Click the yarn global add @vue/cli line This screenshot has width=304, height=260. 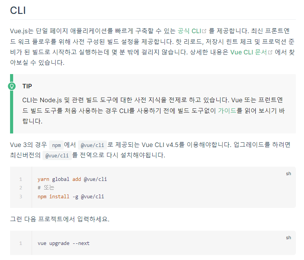click(x=72, y=179)
